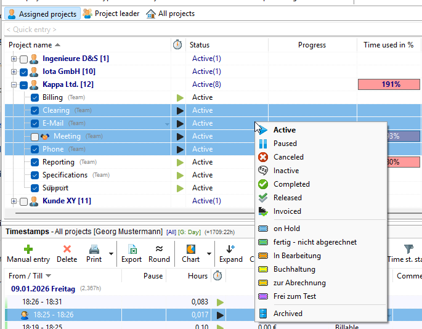Open the Print dropdown arrow

(x=111, y=253)
